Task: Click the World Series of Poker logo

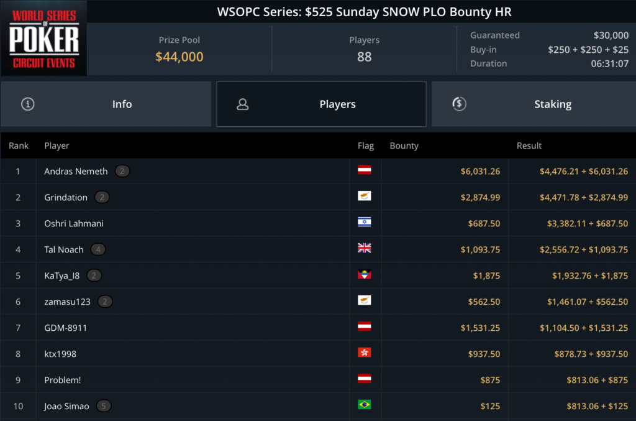Action: tap(43, 39)
